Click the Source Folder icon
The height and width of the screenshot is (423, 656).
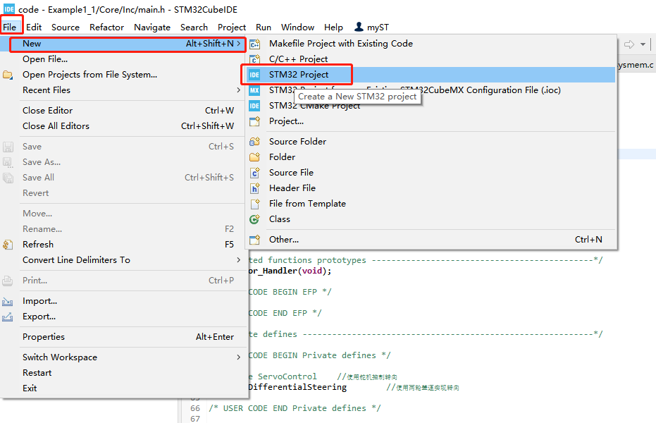pyautogui.click(x=255, y=142)
